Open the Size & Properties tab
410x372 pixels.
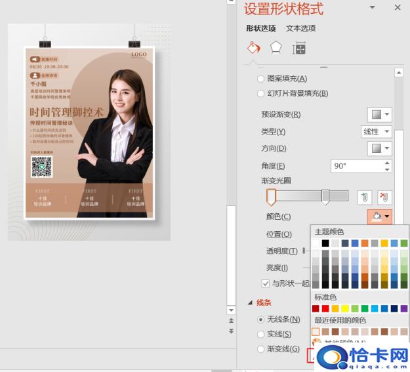299,49
